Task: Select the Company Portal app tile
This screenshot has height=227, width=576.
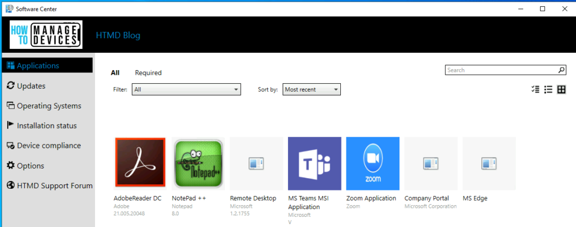Action: click(x=431, y=164)
